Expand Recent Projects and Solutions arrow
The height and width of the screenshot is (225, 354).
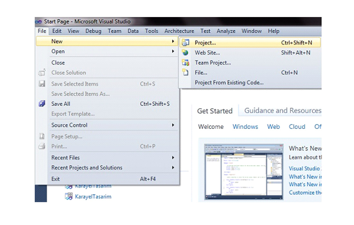coord(173,167)
